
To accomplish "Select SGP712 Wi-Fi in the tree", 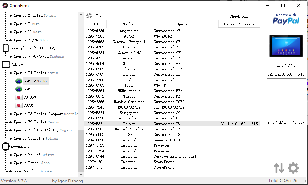I will [36, 81].
